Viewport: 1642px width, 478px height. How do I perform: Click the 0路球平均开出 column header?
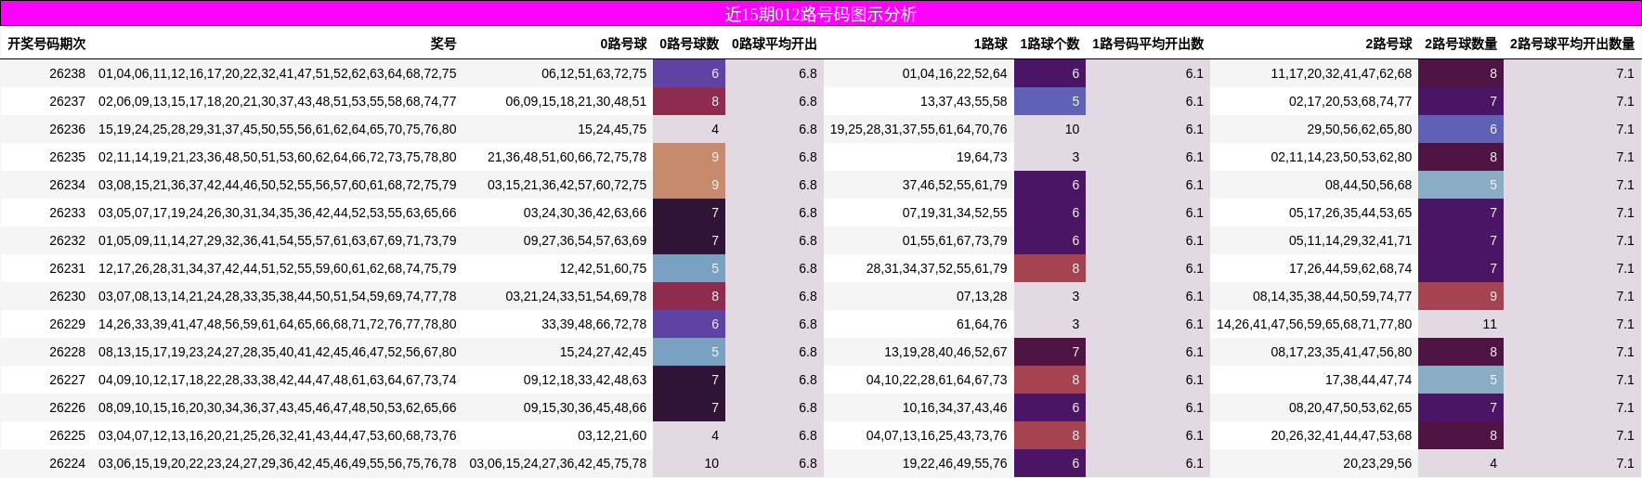pyautogui.click(x=775, y=44)
